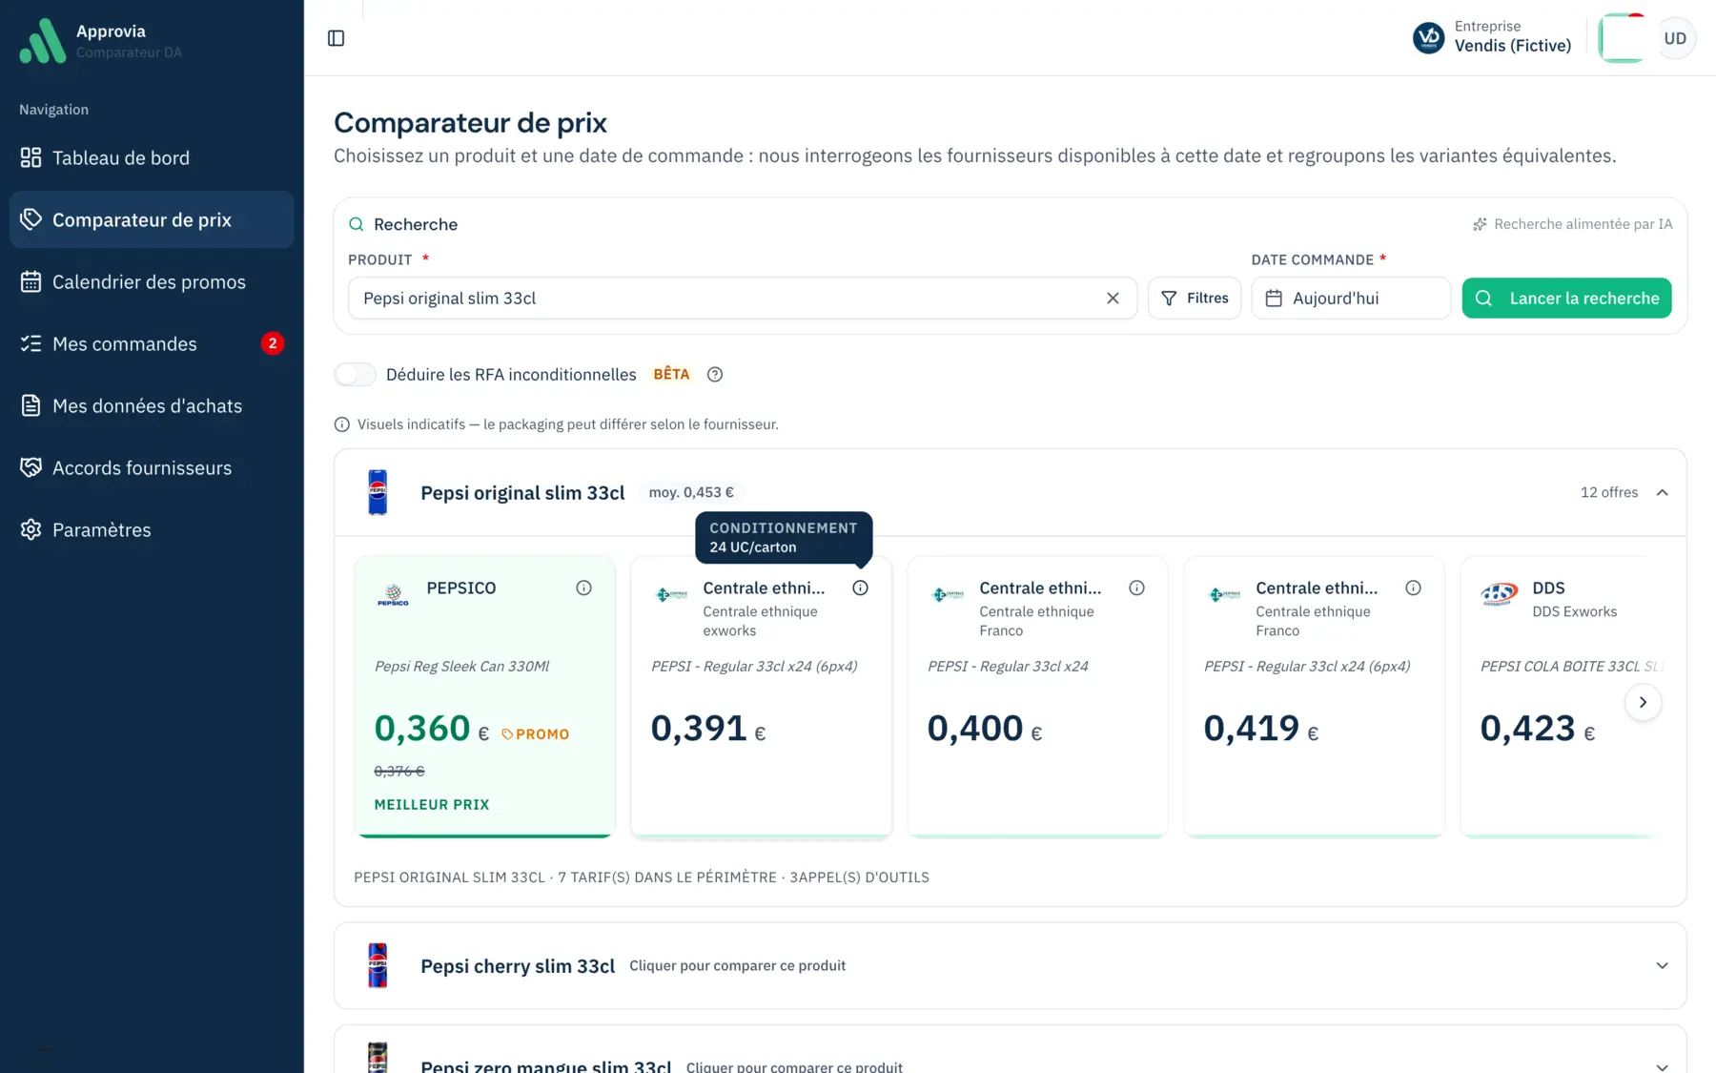This screenshot has height=1073, width=1716.
Task: Collapse the Pepsi original slim 33cl group
Action: tap(1662, 492)
